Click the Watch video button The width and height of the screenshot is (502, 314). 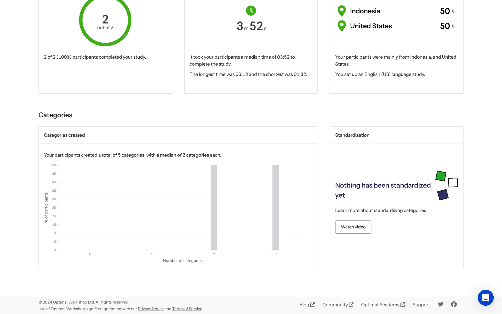(353, 227)
